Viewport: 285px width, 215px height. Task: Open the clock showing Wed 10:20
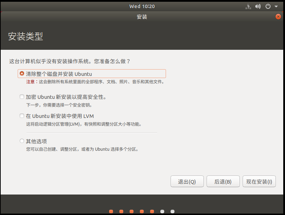(142, 6)
